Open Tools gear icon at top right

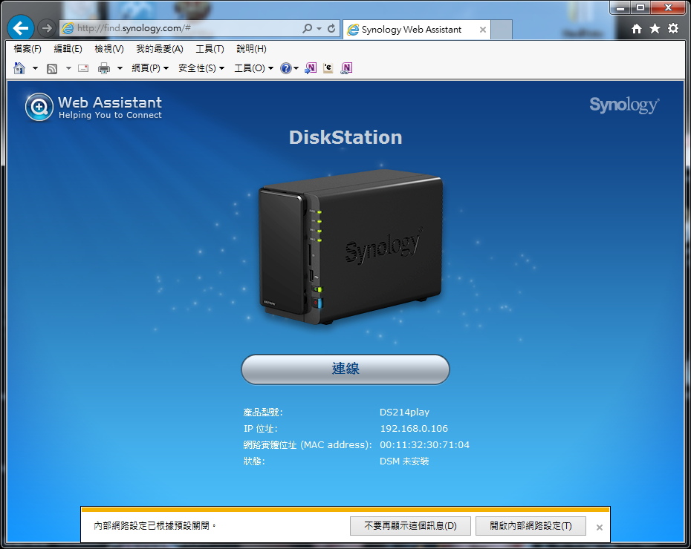(x=673, y=29)
